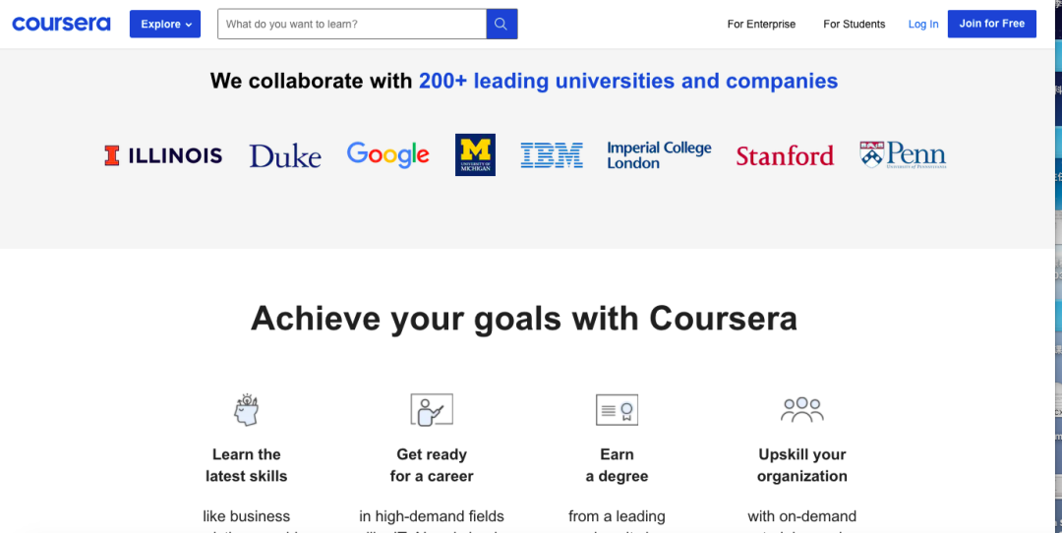Go to the For Students page

click(854, 25)
